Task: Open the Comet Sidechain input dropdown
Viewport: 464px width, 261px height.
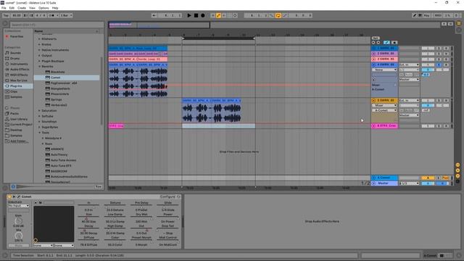Action: coord(19,206)
